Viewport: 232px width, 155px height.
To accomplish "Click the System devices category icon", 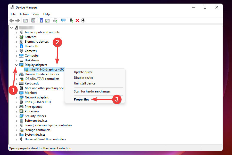I will click(x=21, y=135).
